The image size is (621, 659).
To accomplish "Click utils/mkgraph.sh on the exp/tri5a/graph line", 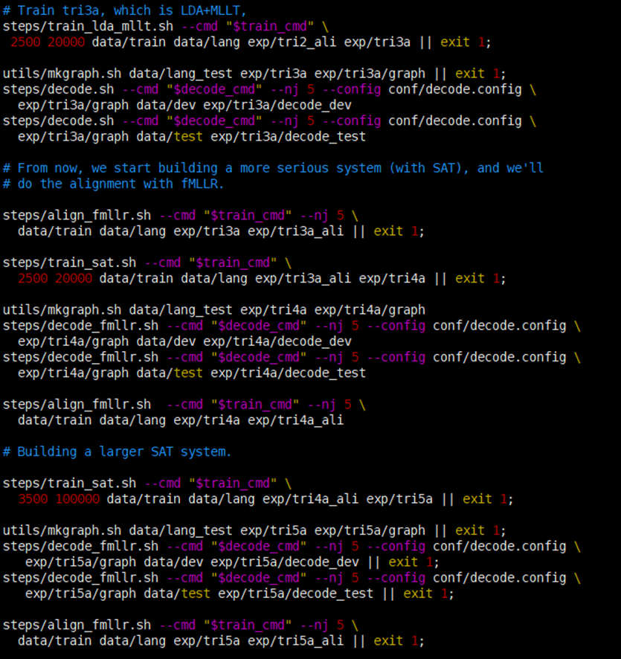I will [x=62, y=530].
